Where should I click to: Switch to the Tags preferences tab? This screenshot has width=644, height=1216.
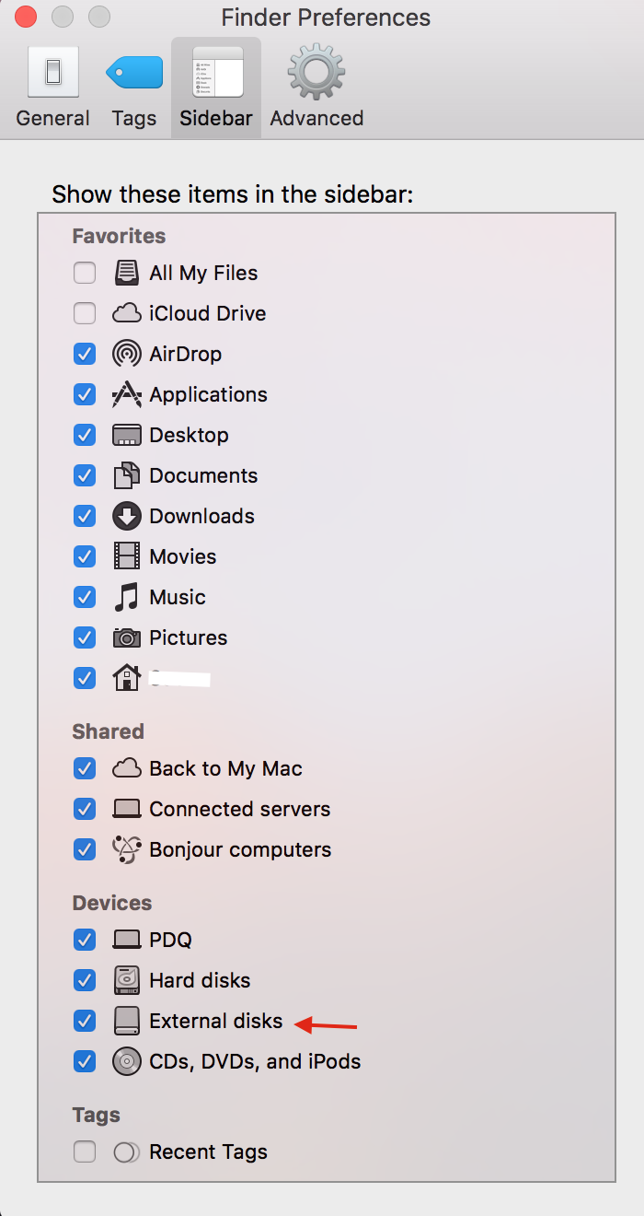click(134, 88)
